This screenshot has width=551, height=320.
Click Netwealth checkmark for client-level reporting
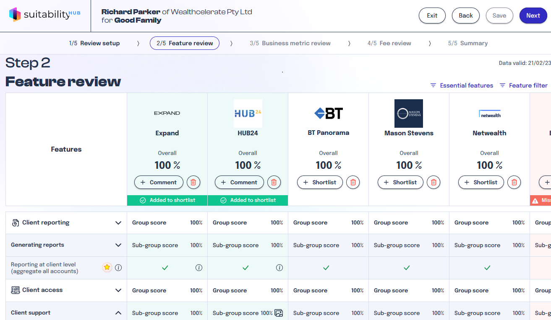click(487, 268)
